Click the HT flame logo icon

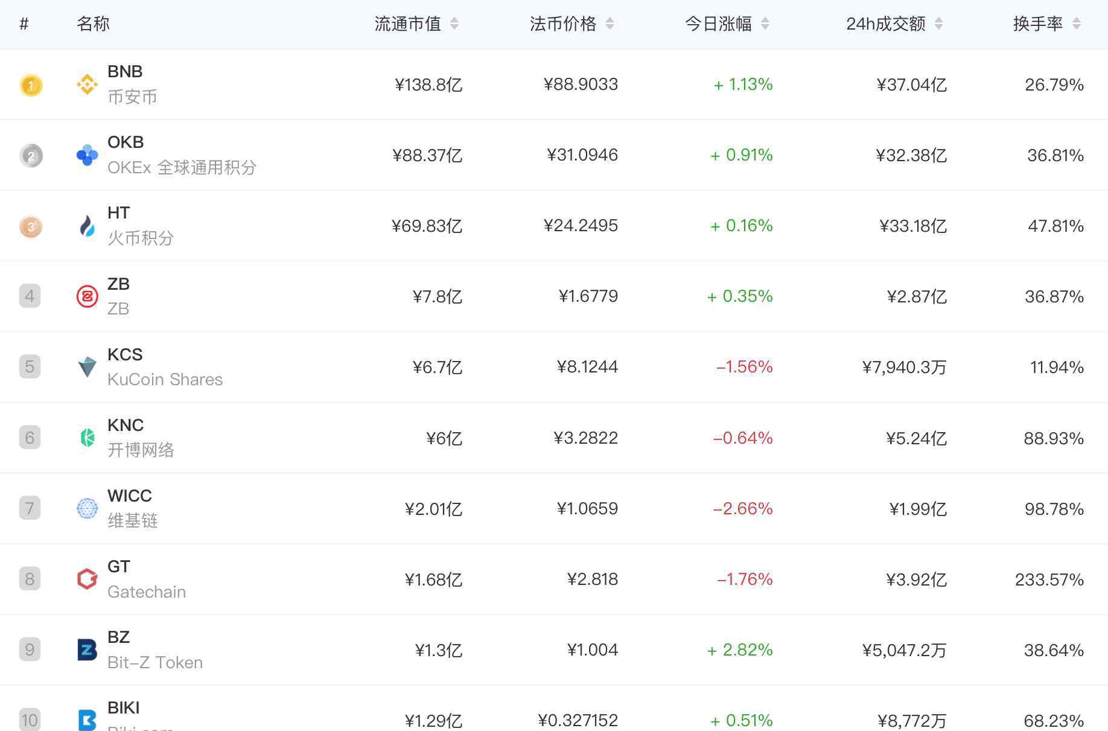(x=88, y=226)
